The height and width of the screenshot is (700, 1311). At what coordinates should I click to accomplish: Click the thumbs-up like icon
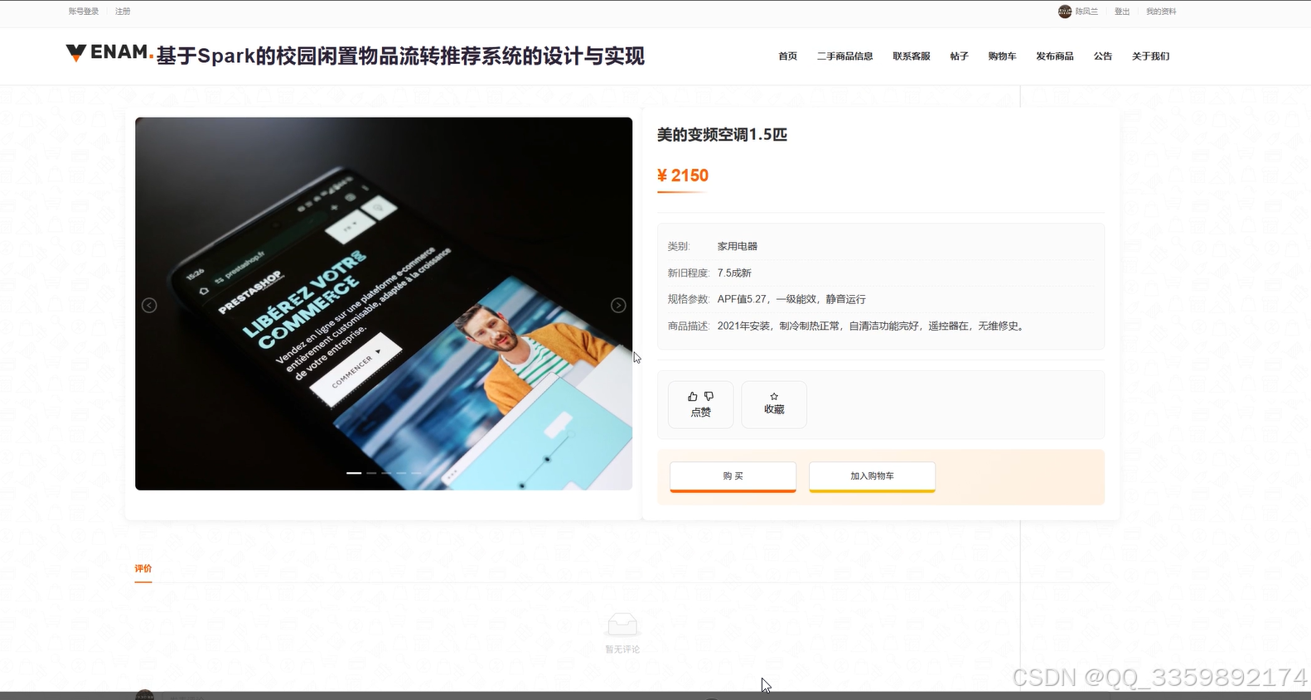(x=693, y=396)
